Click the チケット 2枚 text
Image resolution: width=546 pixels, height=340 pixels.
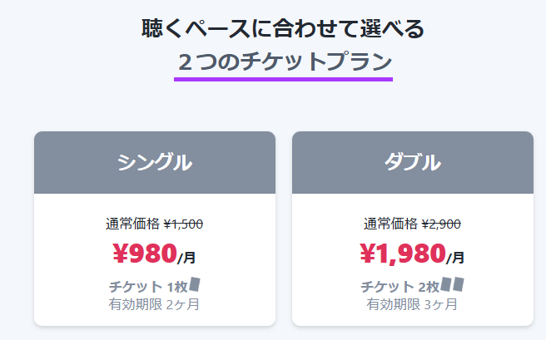(400, 287)
